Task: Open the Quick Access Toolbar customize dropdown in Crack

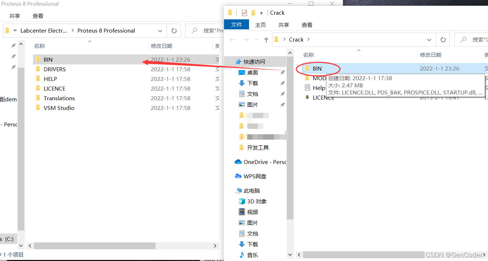Action: tap(261, 13)
